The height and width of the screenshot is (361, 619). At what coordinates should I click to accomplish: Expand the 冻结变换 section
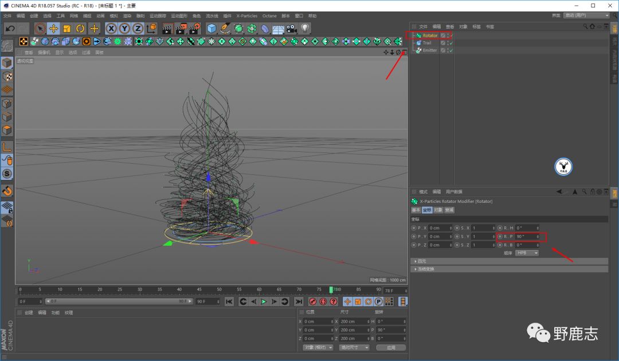(425, 269)
